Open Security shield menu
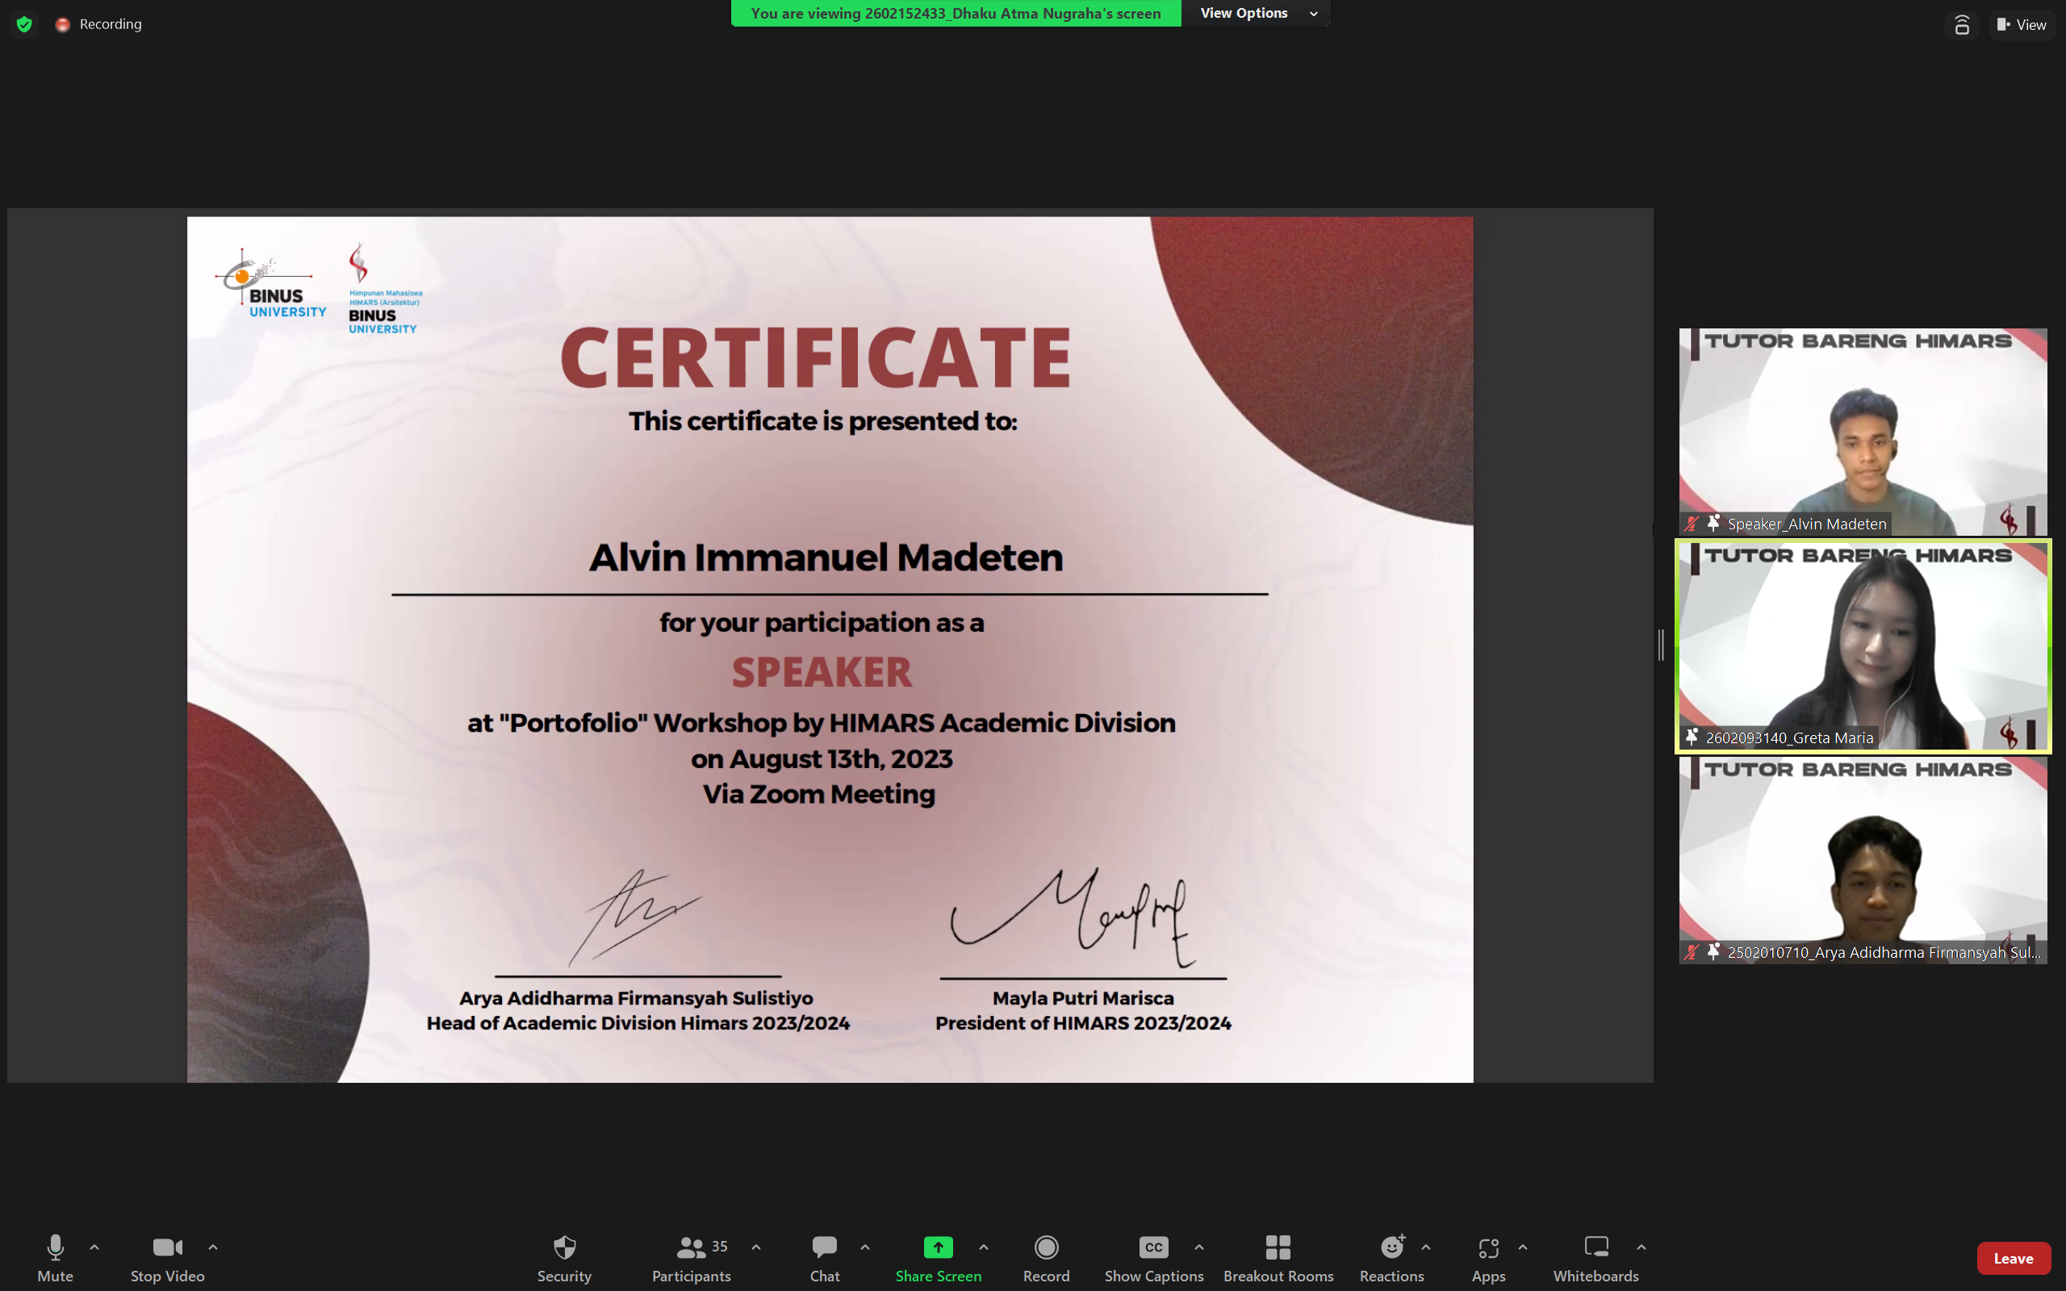This screenshot has height=1291, width=2066. click(x=564, y=1258)
